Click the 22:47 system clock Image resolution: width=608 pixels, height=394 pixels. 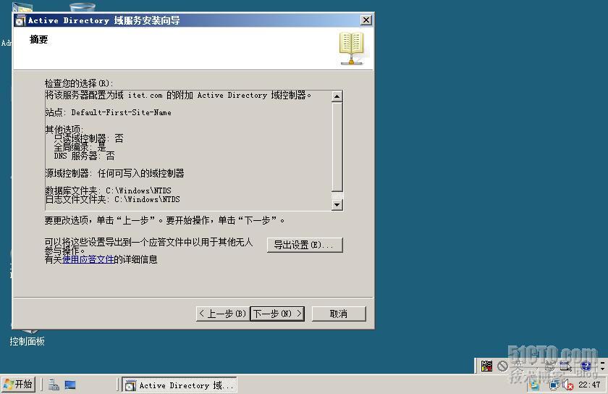[x=589, y=385]
